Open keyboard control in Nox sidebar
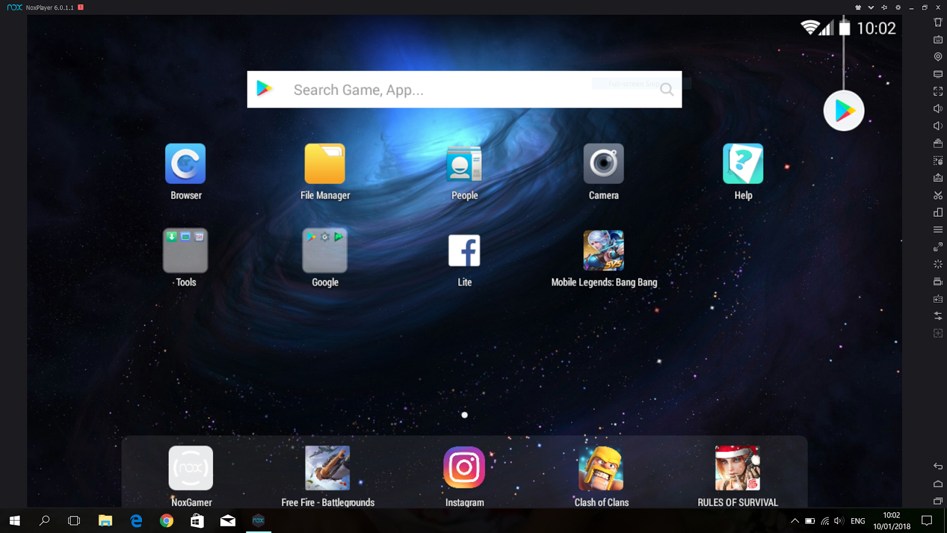The height and width of the screenshot is (533, 947). (938, 40)
